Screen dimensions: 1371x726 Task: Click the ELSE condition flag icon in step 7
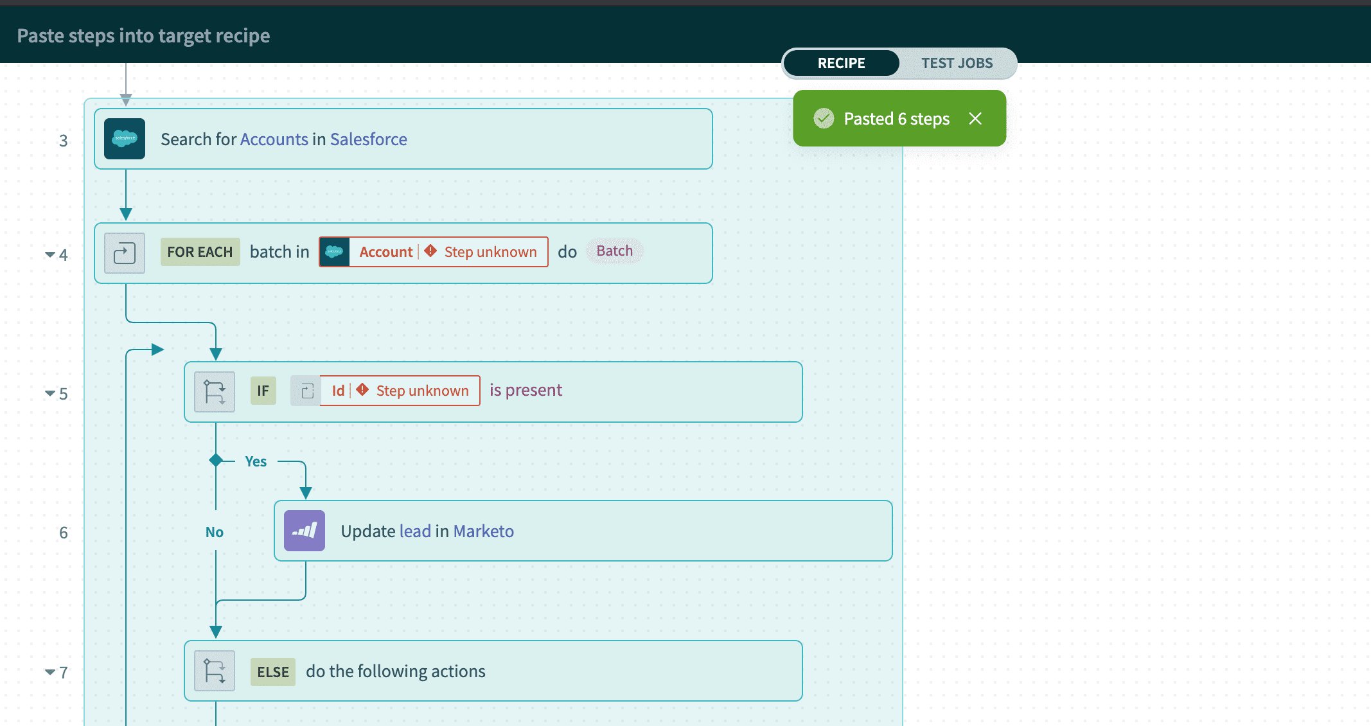tap(215, 673)
